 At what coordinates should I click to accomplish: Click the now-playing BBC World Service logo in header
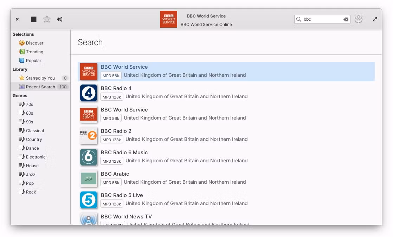pyautogui.click(x=169, y=19)
